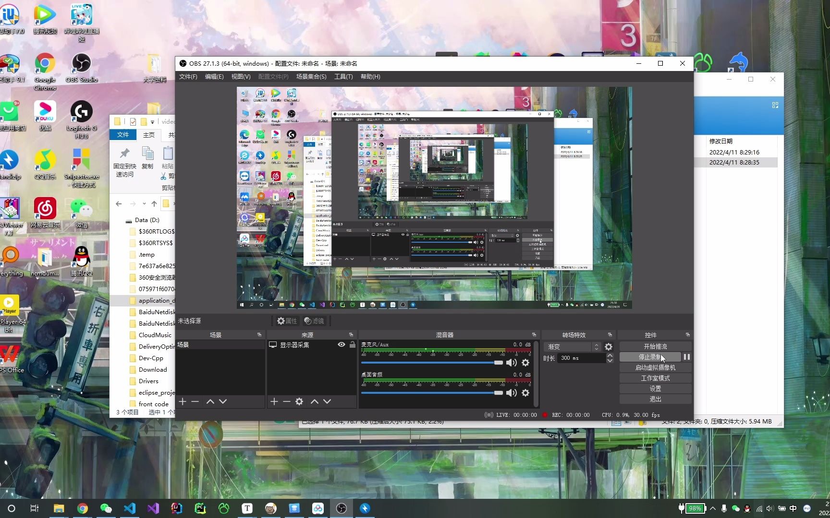Click the 300 ms duration field

click(581, 358)
